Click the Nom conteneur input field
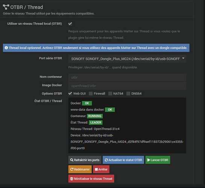The height and width of the screenshot is (188, 205). tap(127, 77)
